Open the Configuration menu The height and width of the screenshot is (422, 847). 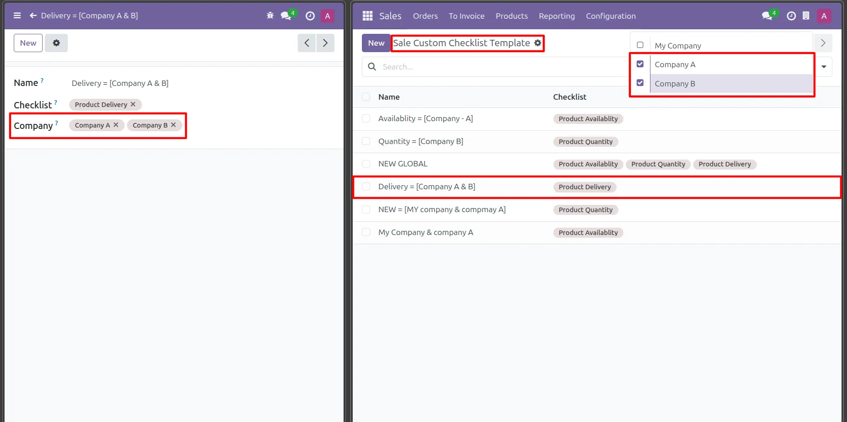[x=611, y=16]
